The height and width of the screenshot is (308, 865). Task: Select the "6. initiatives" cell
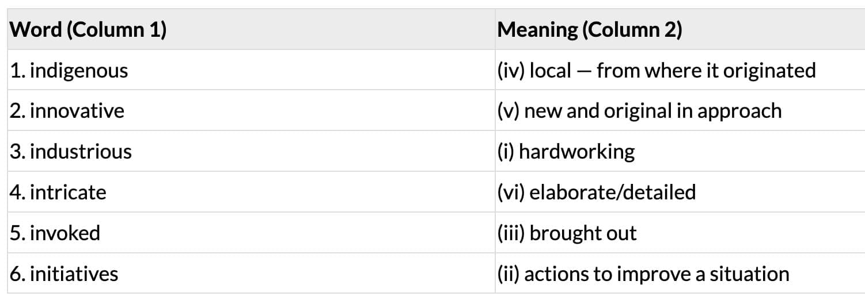pos(64,274)
